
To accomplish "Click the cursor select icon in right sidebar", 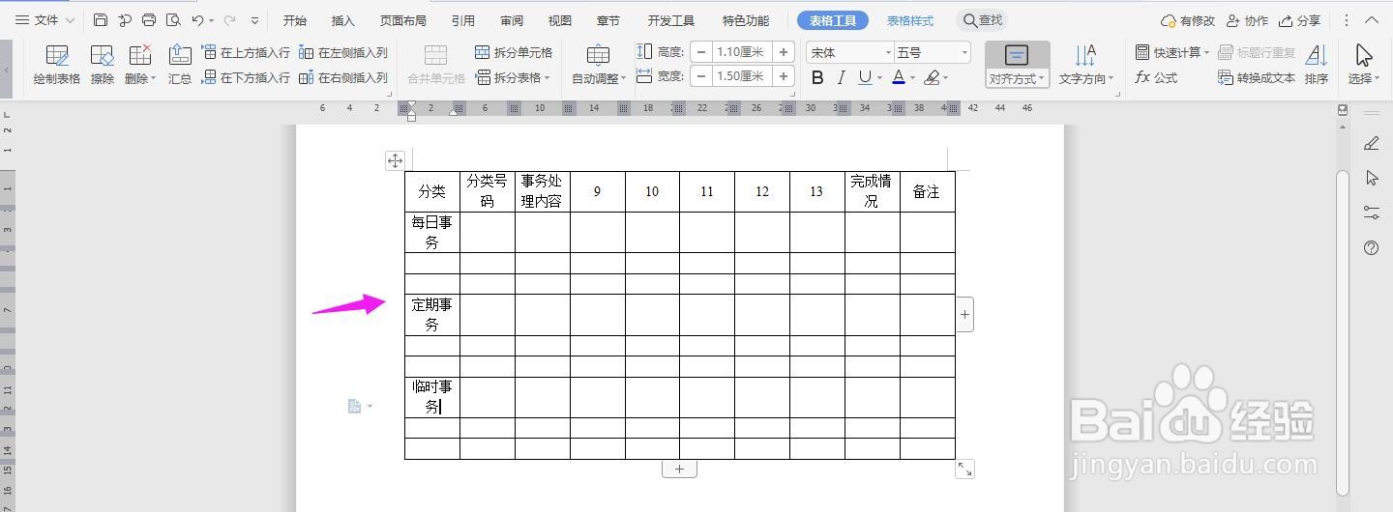I will [1371, 178].
